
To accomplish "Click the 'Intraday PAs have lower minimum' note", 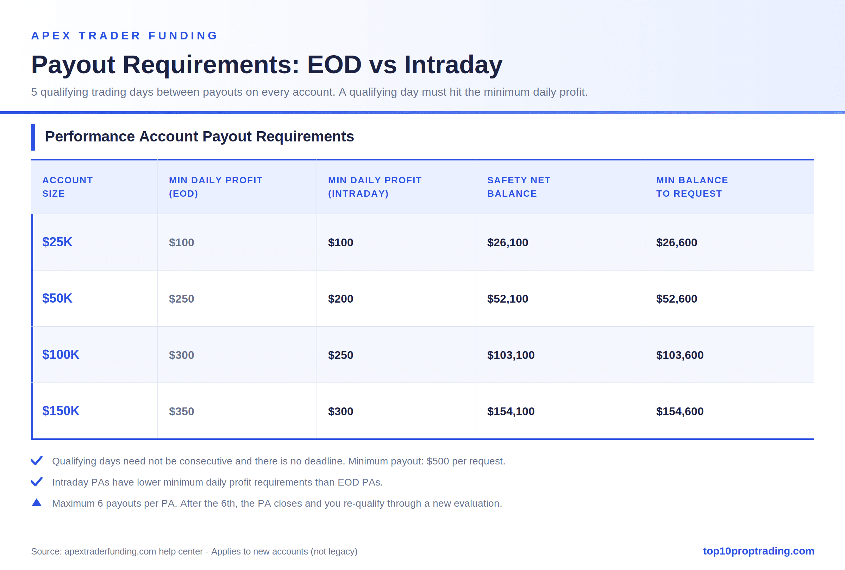I will click(218, 482).
